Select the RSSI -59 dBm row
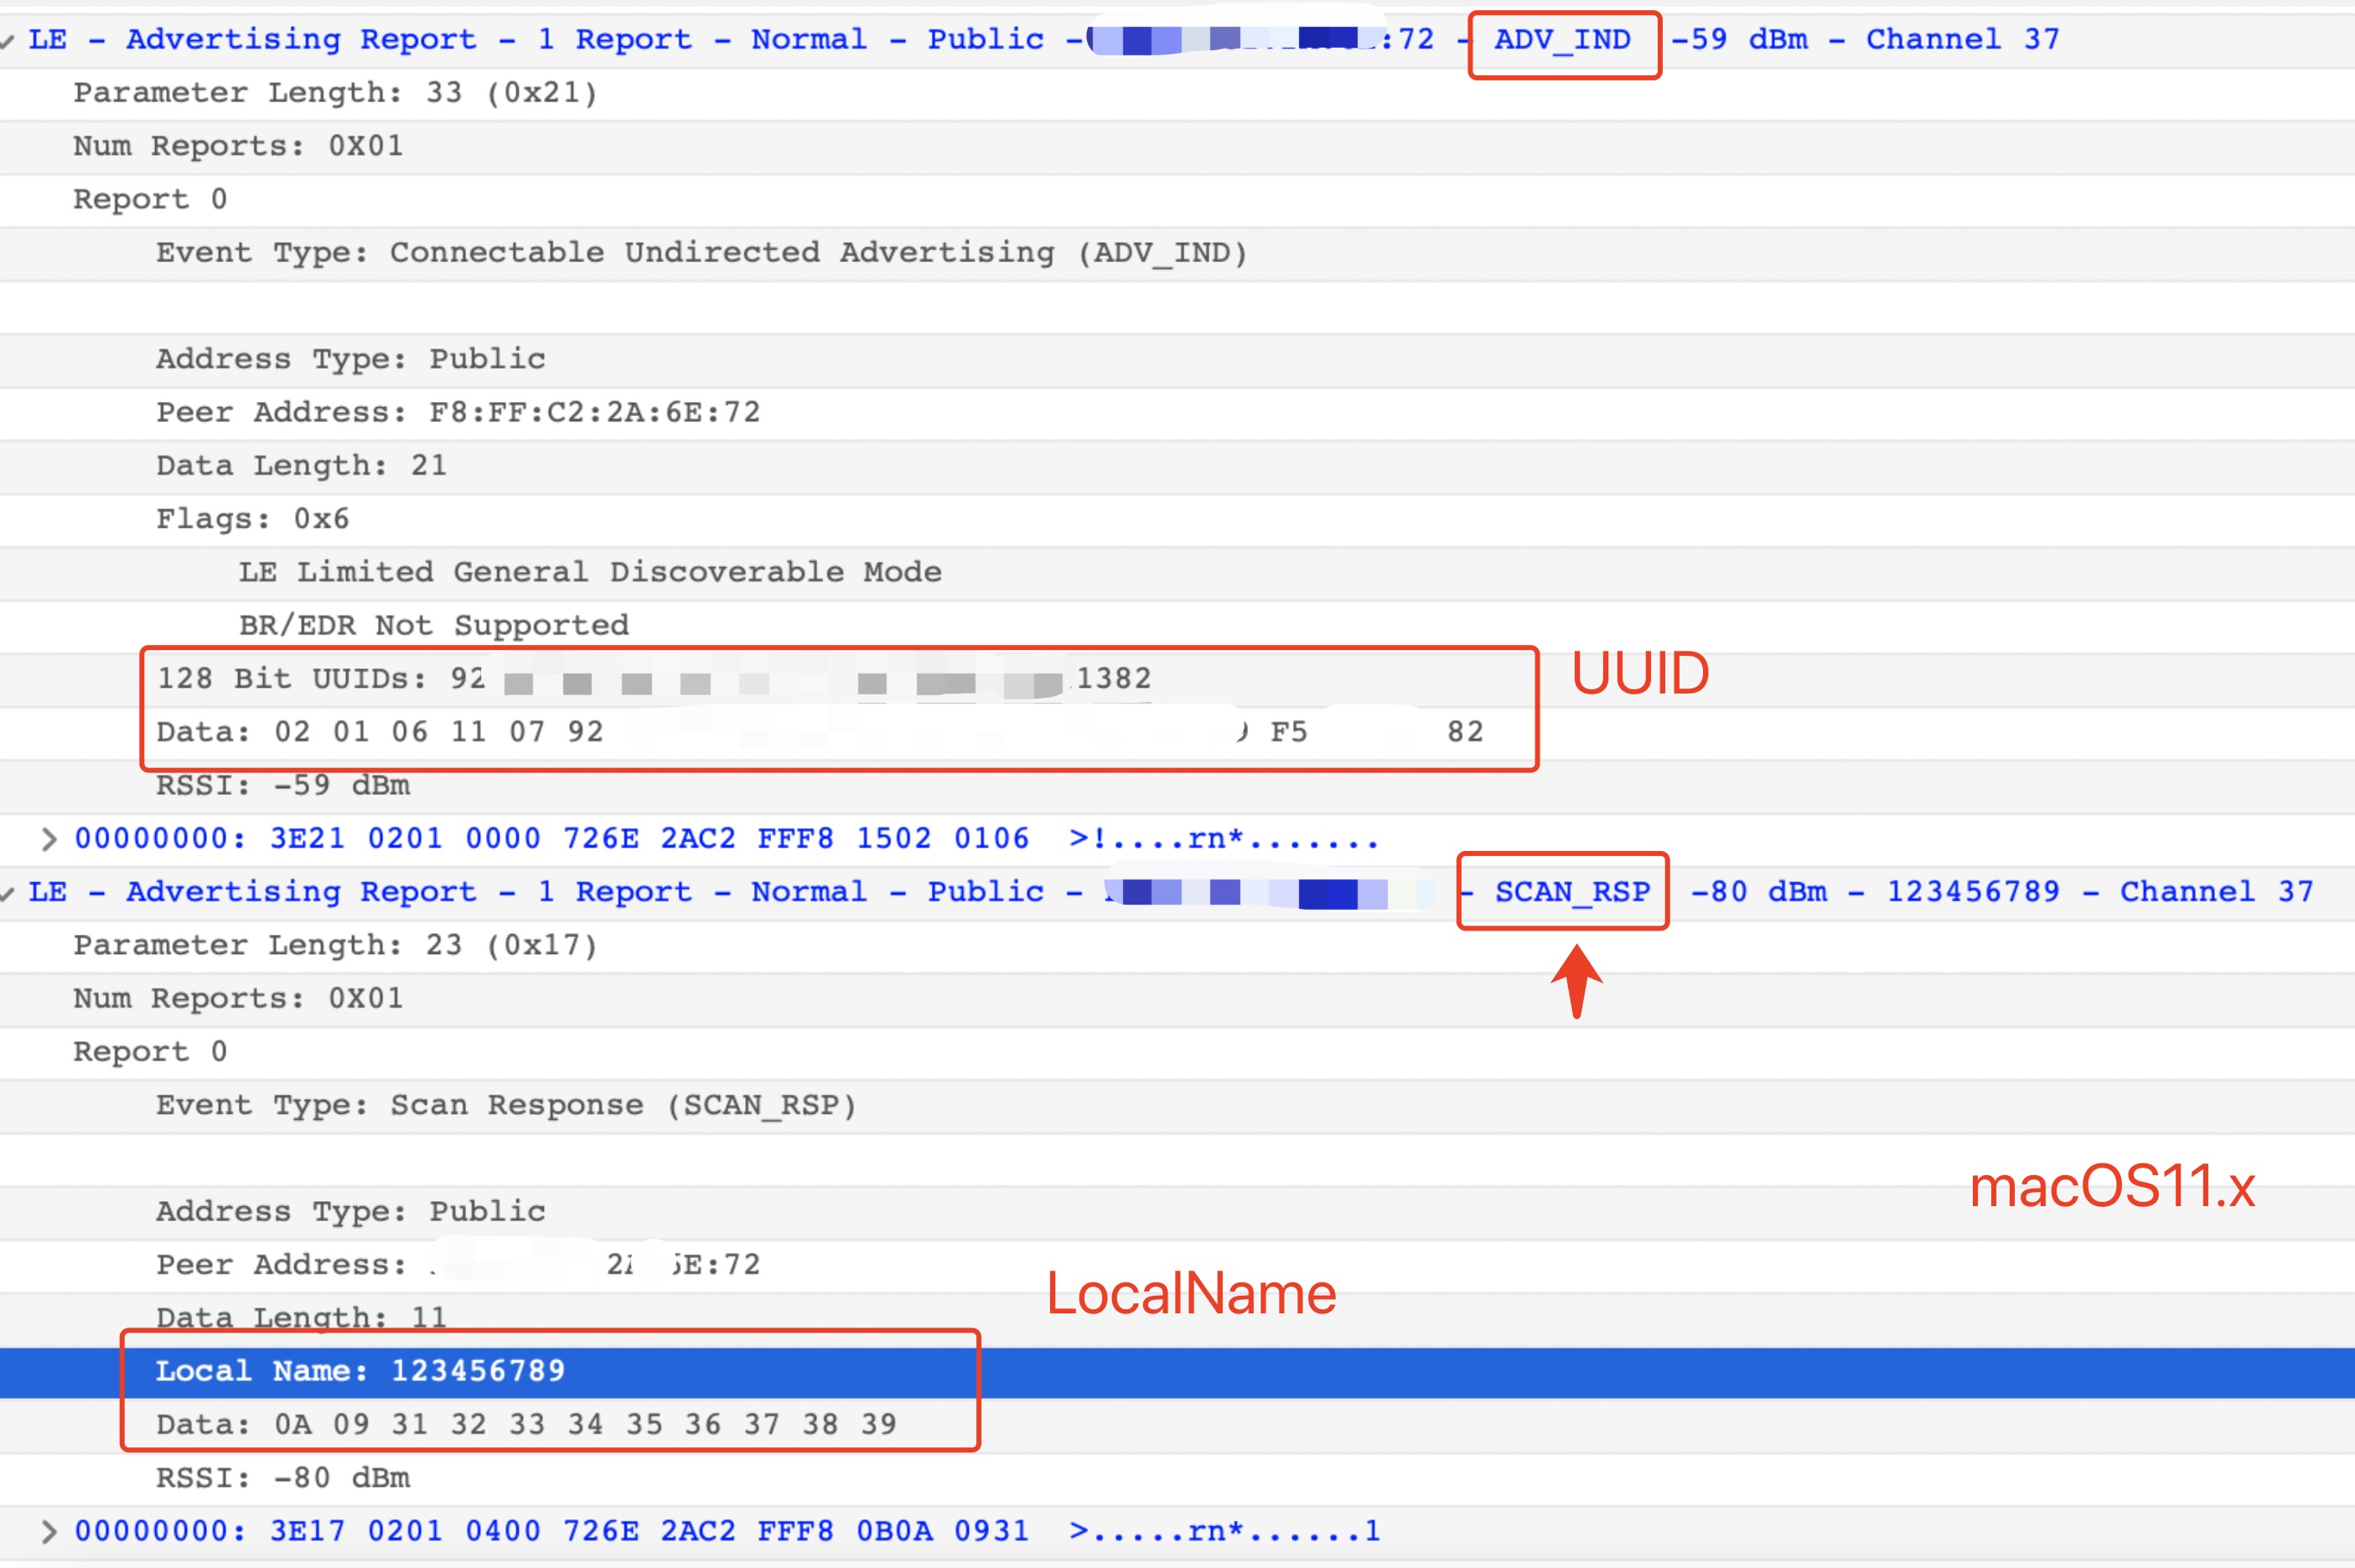2355x1568 pixels. tap(283, 785)
